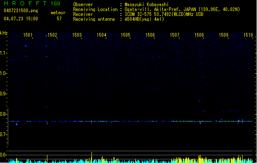
Task: Click the 1509 time axis marker
Action: click(223, 35)
